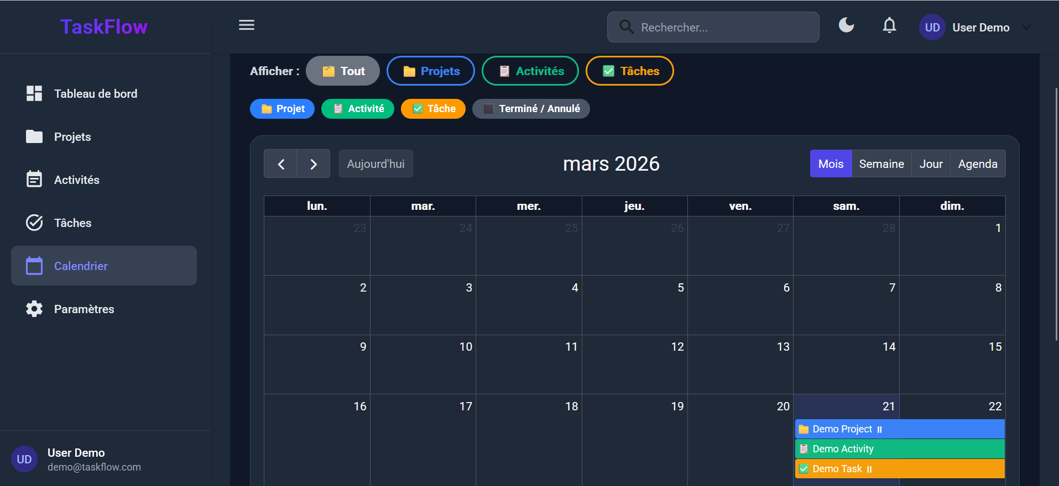Click the Activités list icon in sidebar

point(34,179)
